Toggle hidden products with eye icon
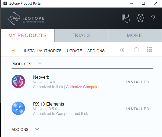 (123, 50)
